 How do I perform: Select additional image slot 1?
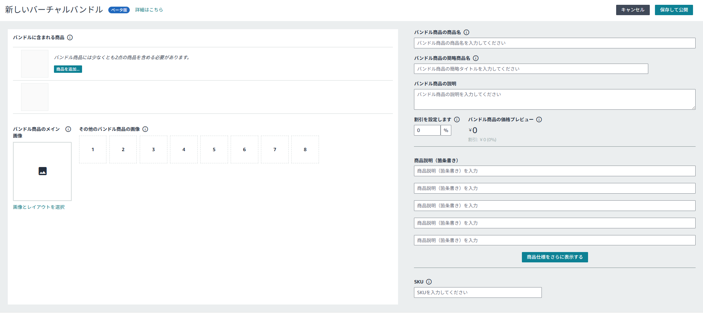tap(93, 150)
